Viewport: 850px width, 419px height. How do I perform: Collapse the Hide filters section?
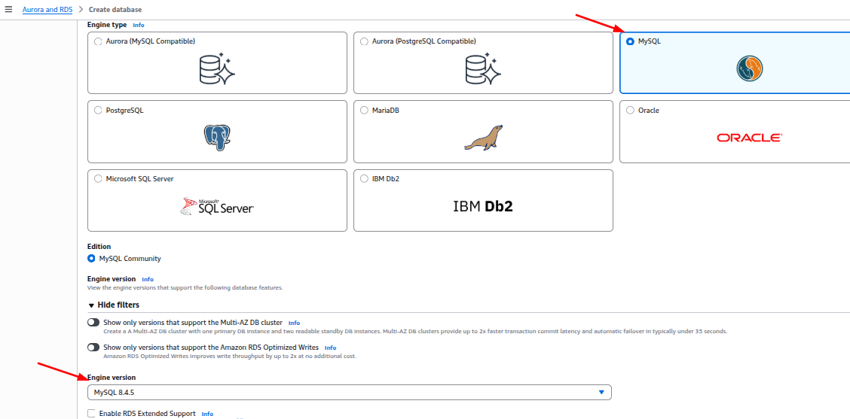point(113,305)
